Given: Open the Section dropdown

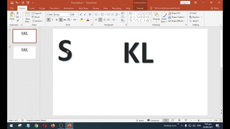Looking at the screenshot, I should click(37, 21).
